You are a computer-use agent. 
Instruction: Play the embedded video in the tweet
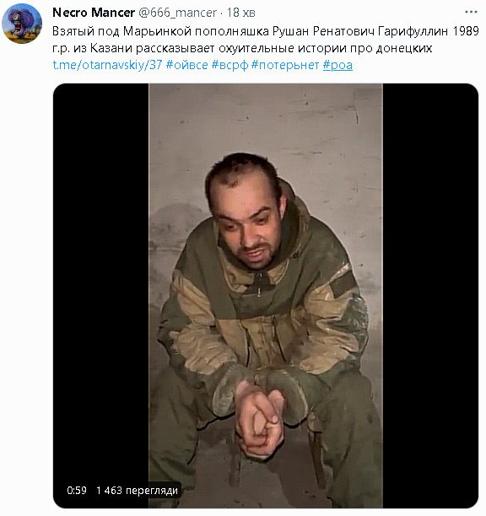[x=266, y=295]
